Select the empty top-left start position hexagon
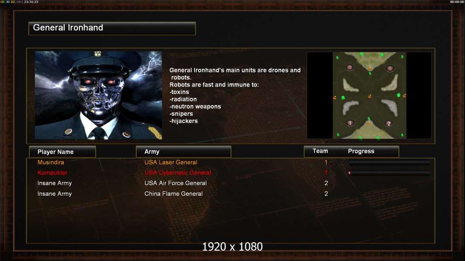This screenshot has height=261, width=465. pos(350,68)
